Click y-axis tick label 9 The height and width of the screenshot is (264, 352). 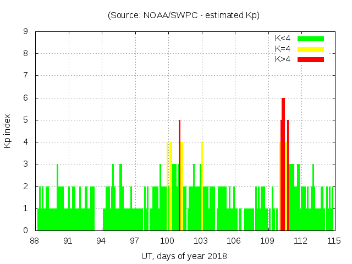pos(26,32)
